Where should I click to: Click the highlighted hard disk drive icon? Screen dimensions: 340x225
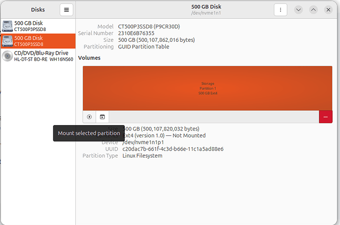pos(7,41)
